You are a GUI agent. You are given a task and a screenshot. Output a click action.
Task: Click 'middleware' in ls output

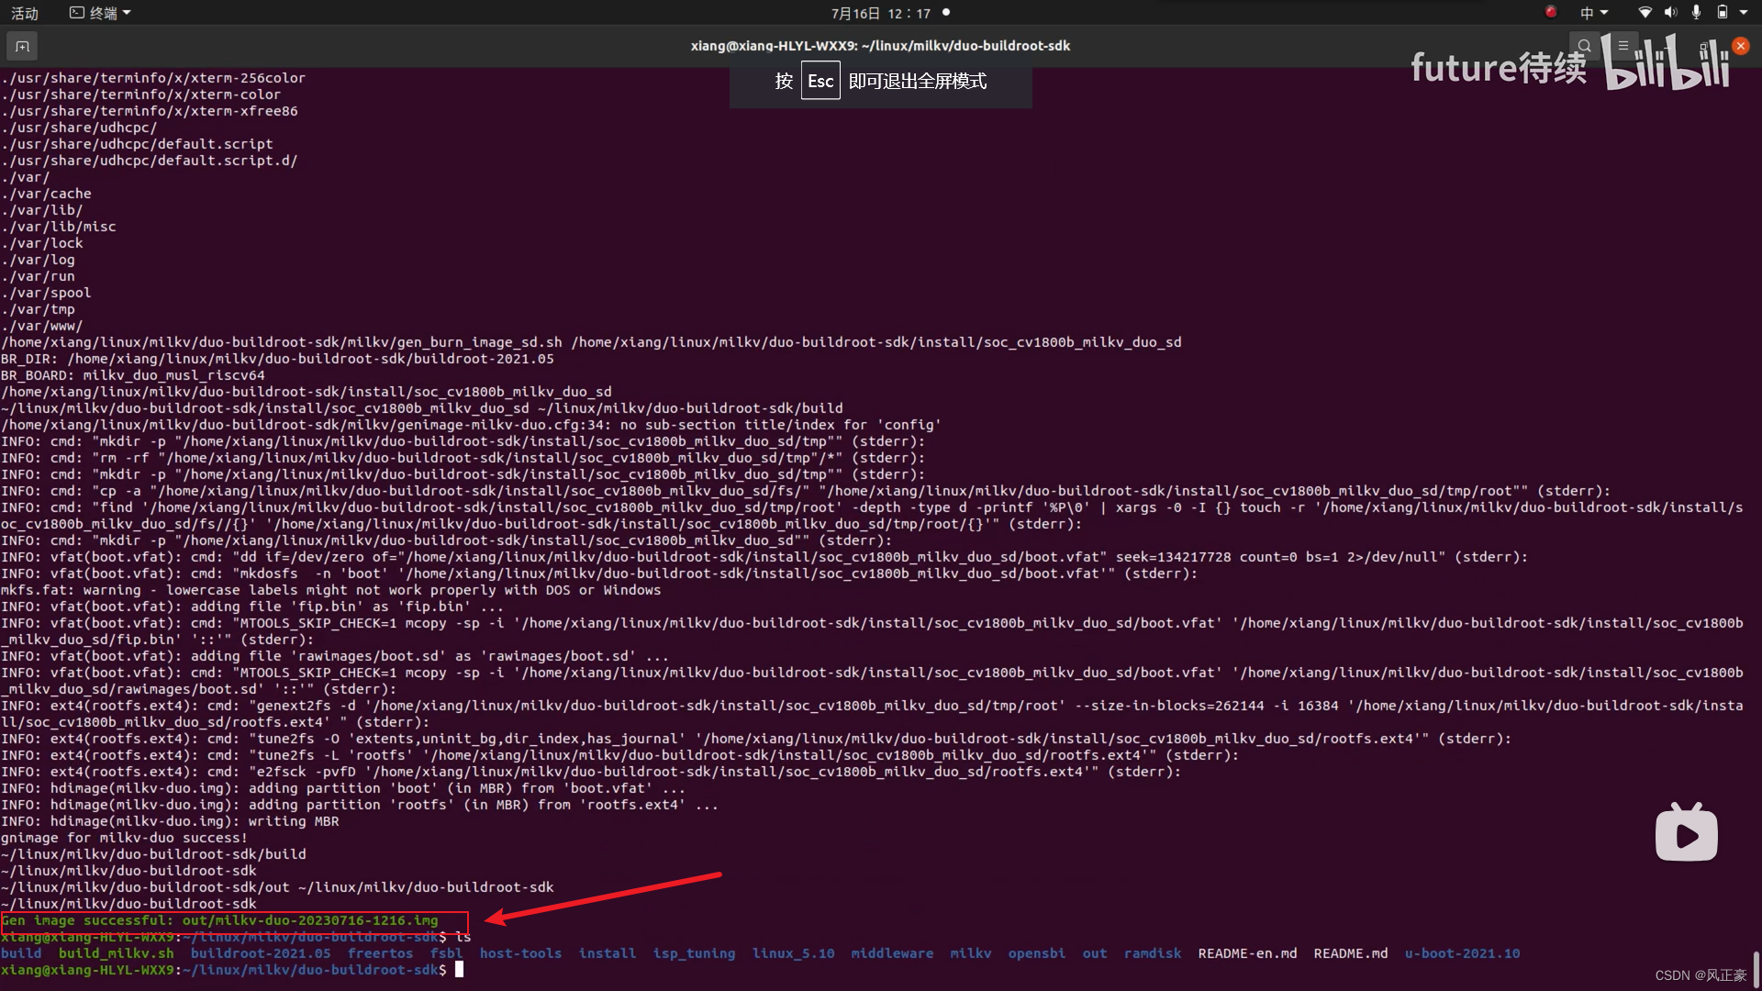coord(892,953)
